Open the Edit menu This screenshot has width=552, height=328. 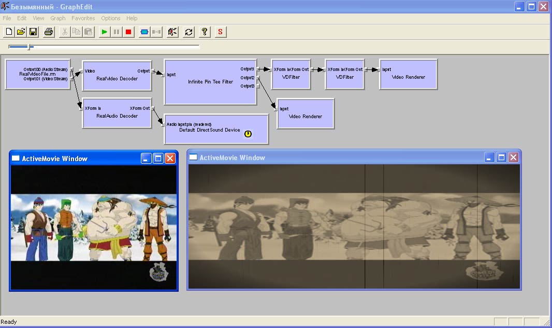pyautogui.click(x=22, y=18)
